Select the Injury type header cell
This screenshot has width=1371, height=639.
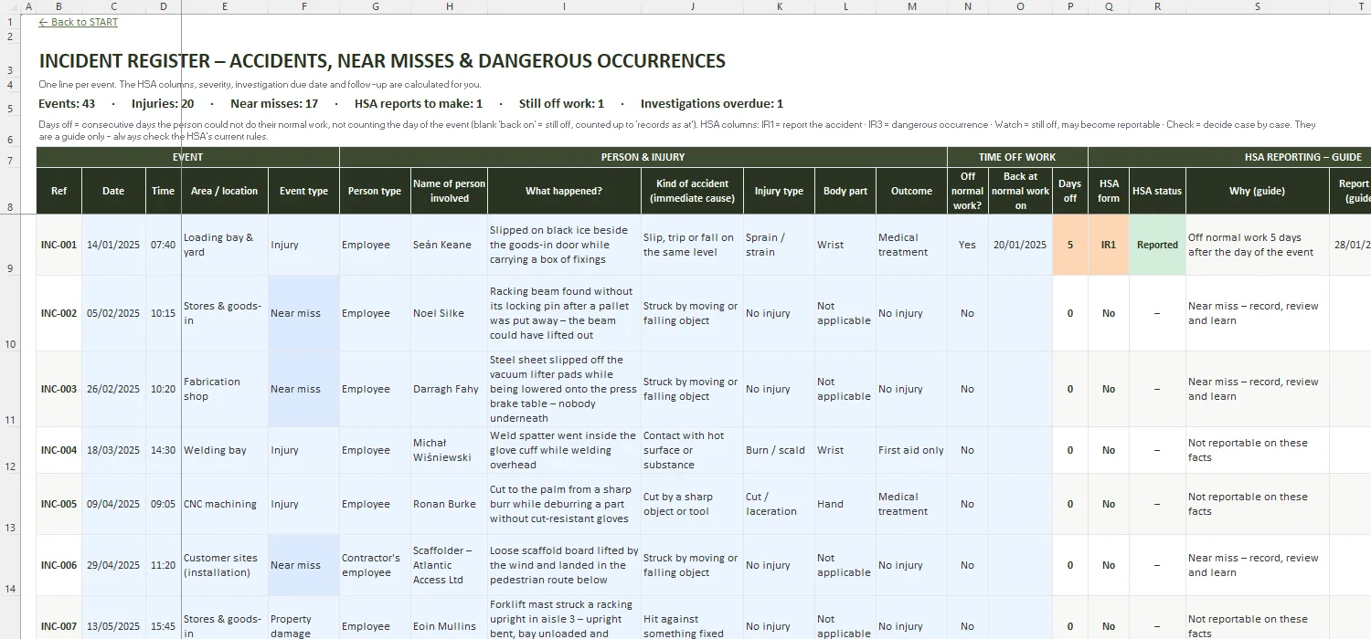(779, 191)
